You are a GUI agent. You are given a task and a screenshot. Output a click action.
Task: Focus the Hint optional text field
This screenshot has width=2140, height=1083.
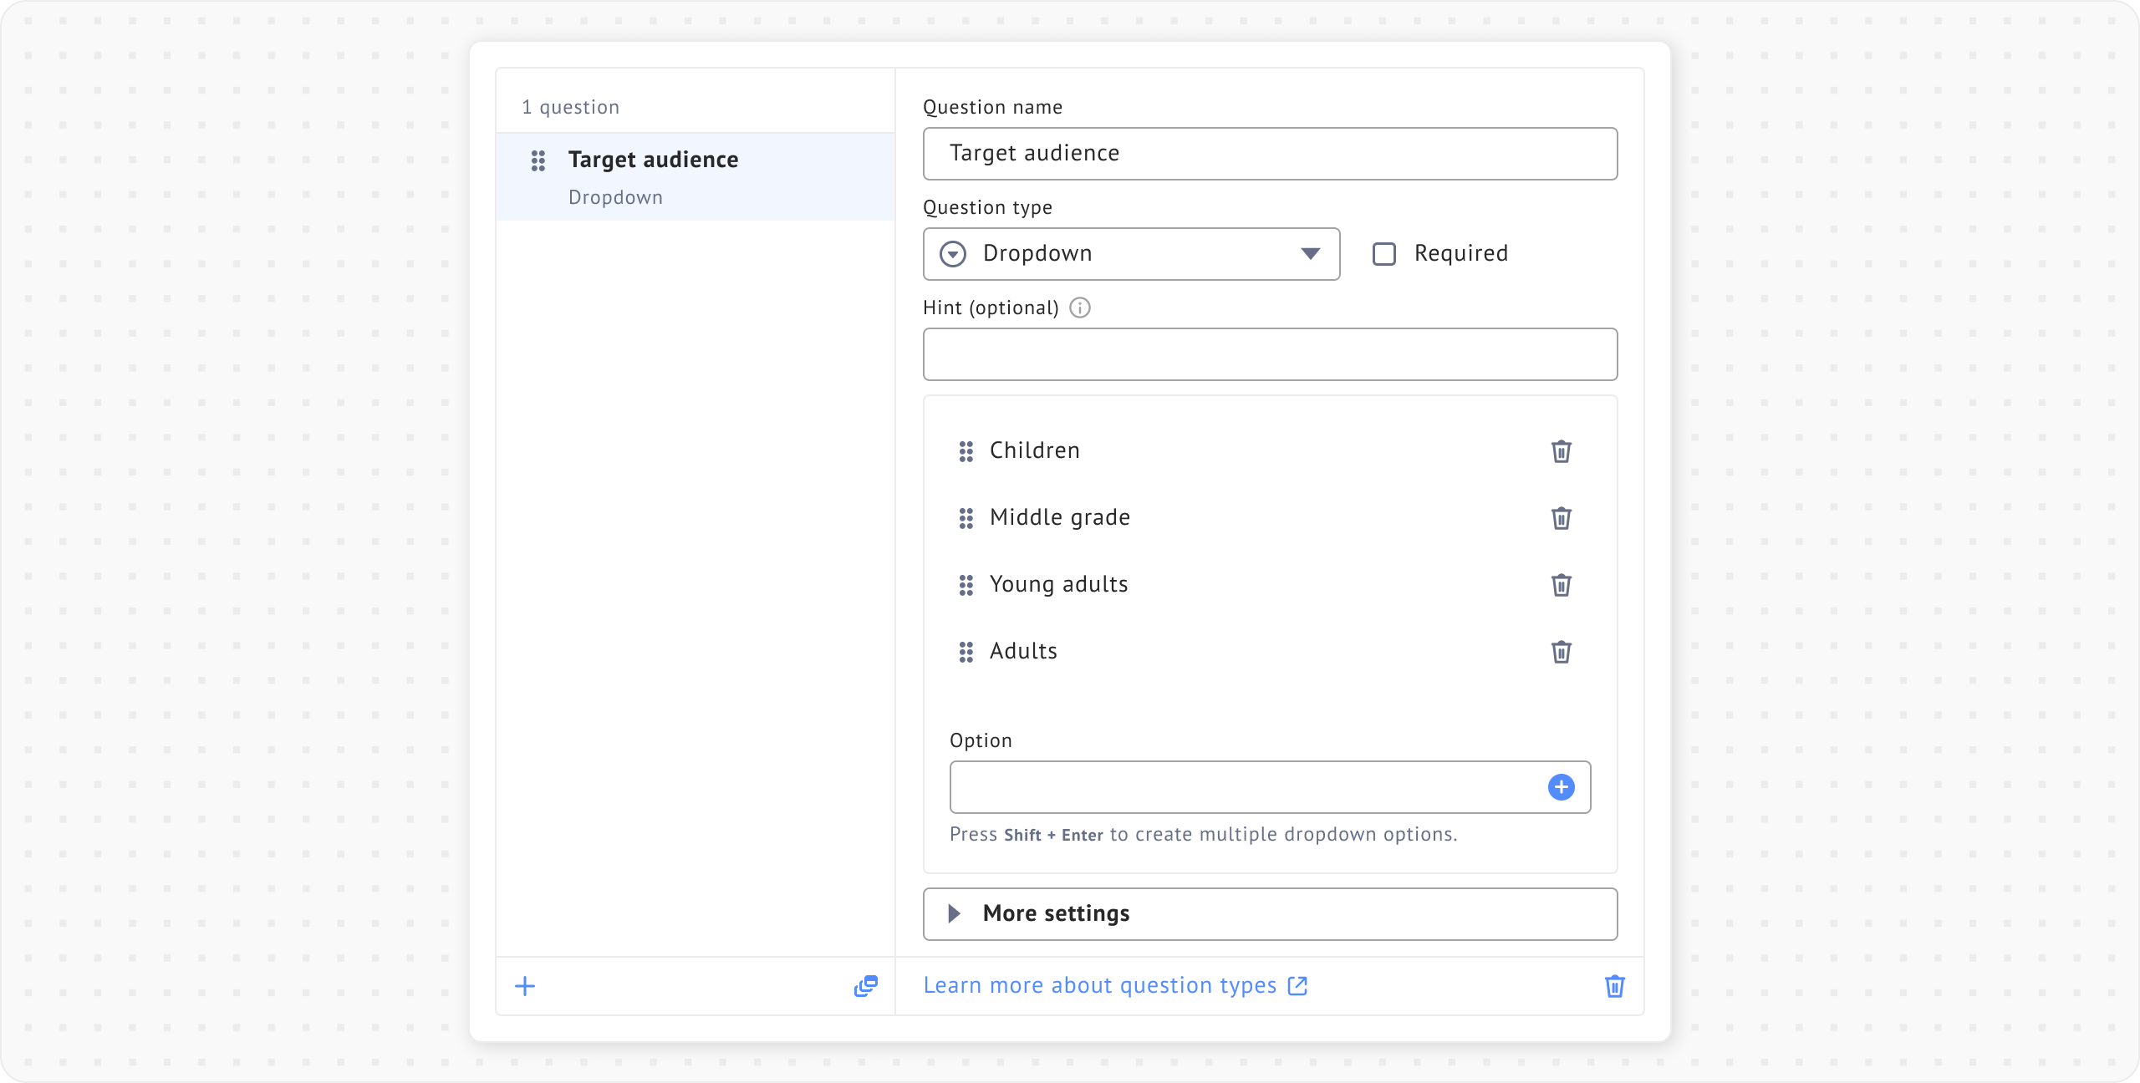click(1269, 354)
